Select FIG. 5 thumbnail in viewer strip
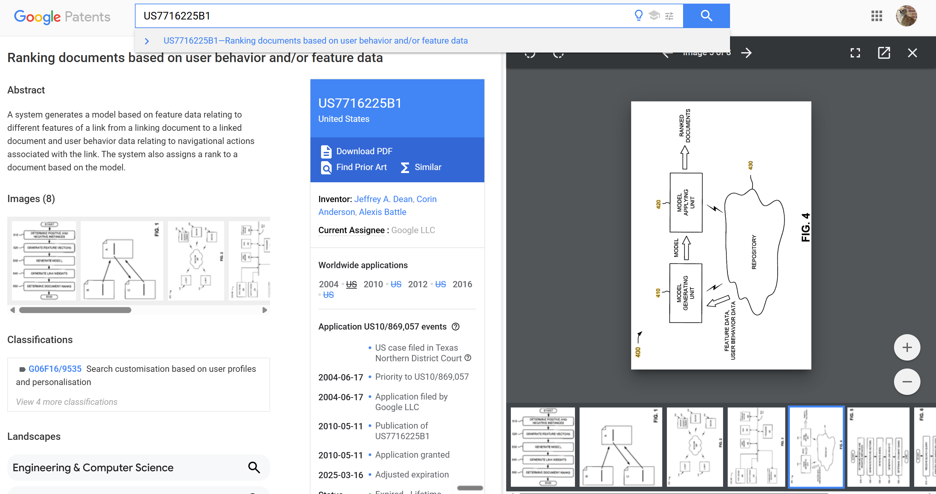The image size is (936, 494). coord(878,447)
